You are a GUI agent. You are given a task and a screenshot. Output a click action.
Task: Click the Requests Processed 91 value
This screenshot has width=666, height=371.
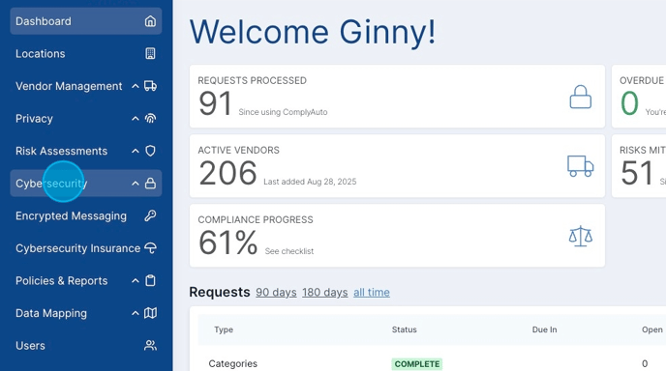pyautogui.click(x=215, y=103)
